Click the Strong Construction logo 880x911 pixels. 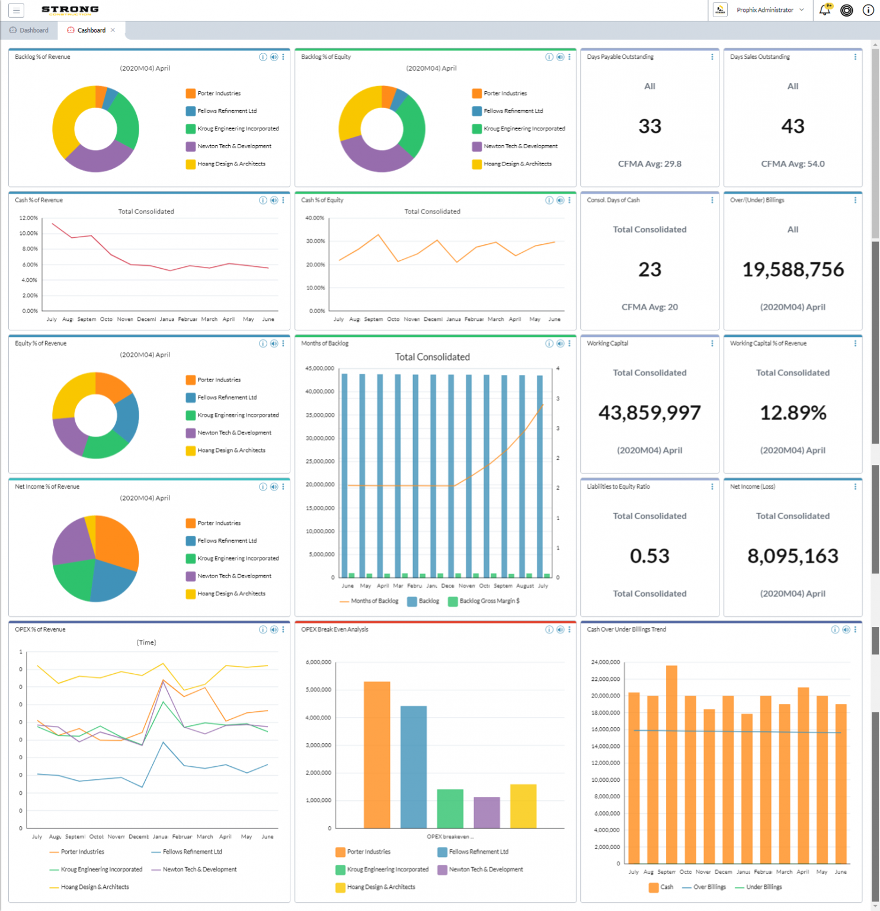[69, 10]
